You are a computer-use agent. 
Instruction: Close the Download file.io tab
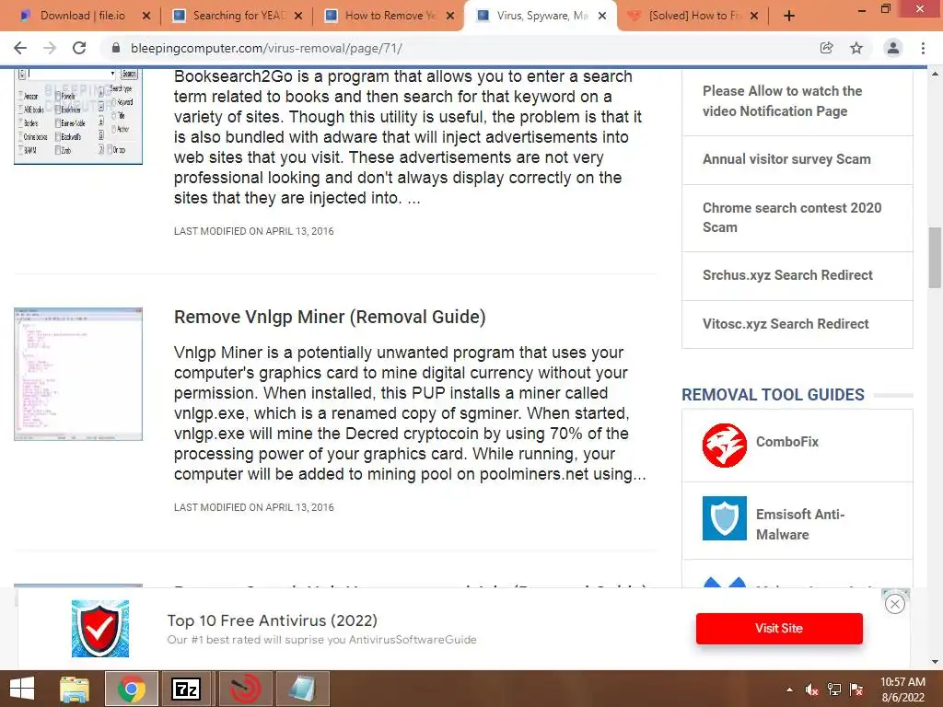coord(146,16)
